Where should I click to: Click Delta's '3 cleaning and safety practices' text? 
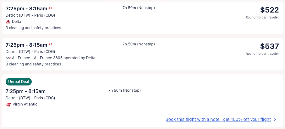(33, 28)
